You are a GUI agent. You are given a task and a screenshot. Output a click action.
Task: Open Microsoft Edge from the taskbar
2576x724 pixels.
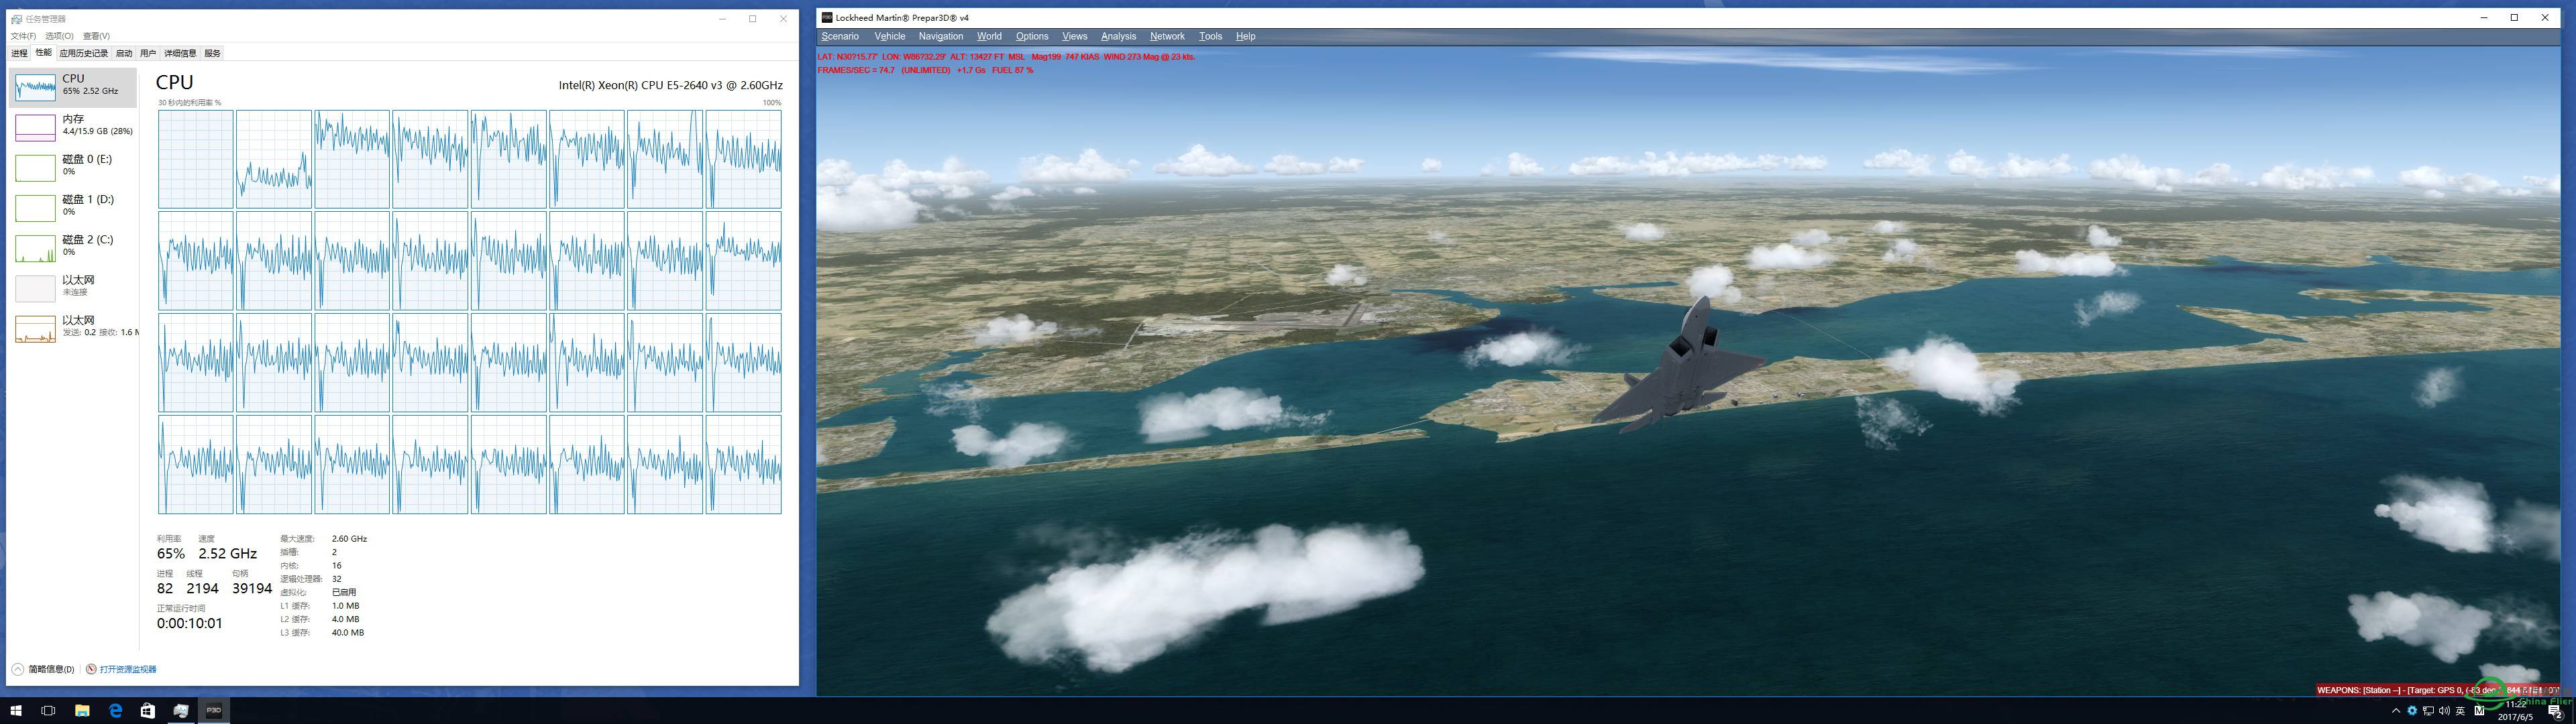(116, 711)
